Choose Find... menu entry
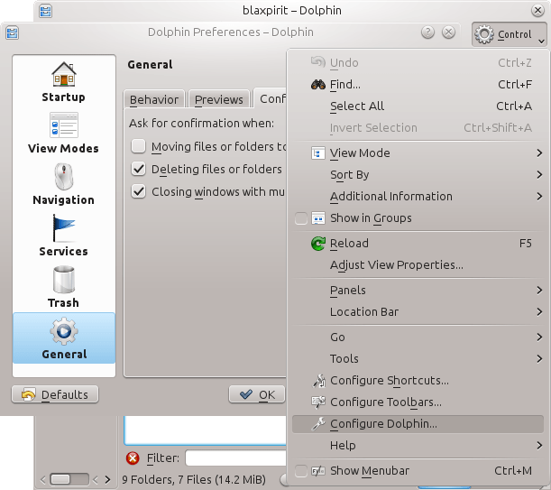 (418, 85)
